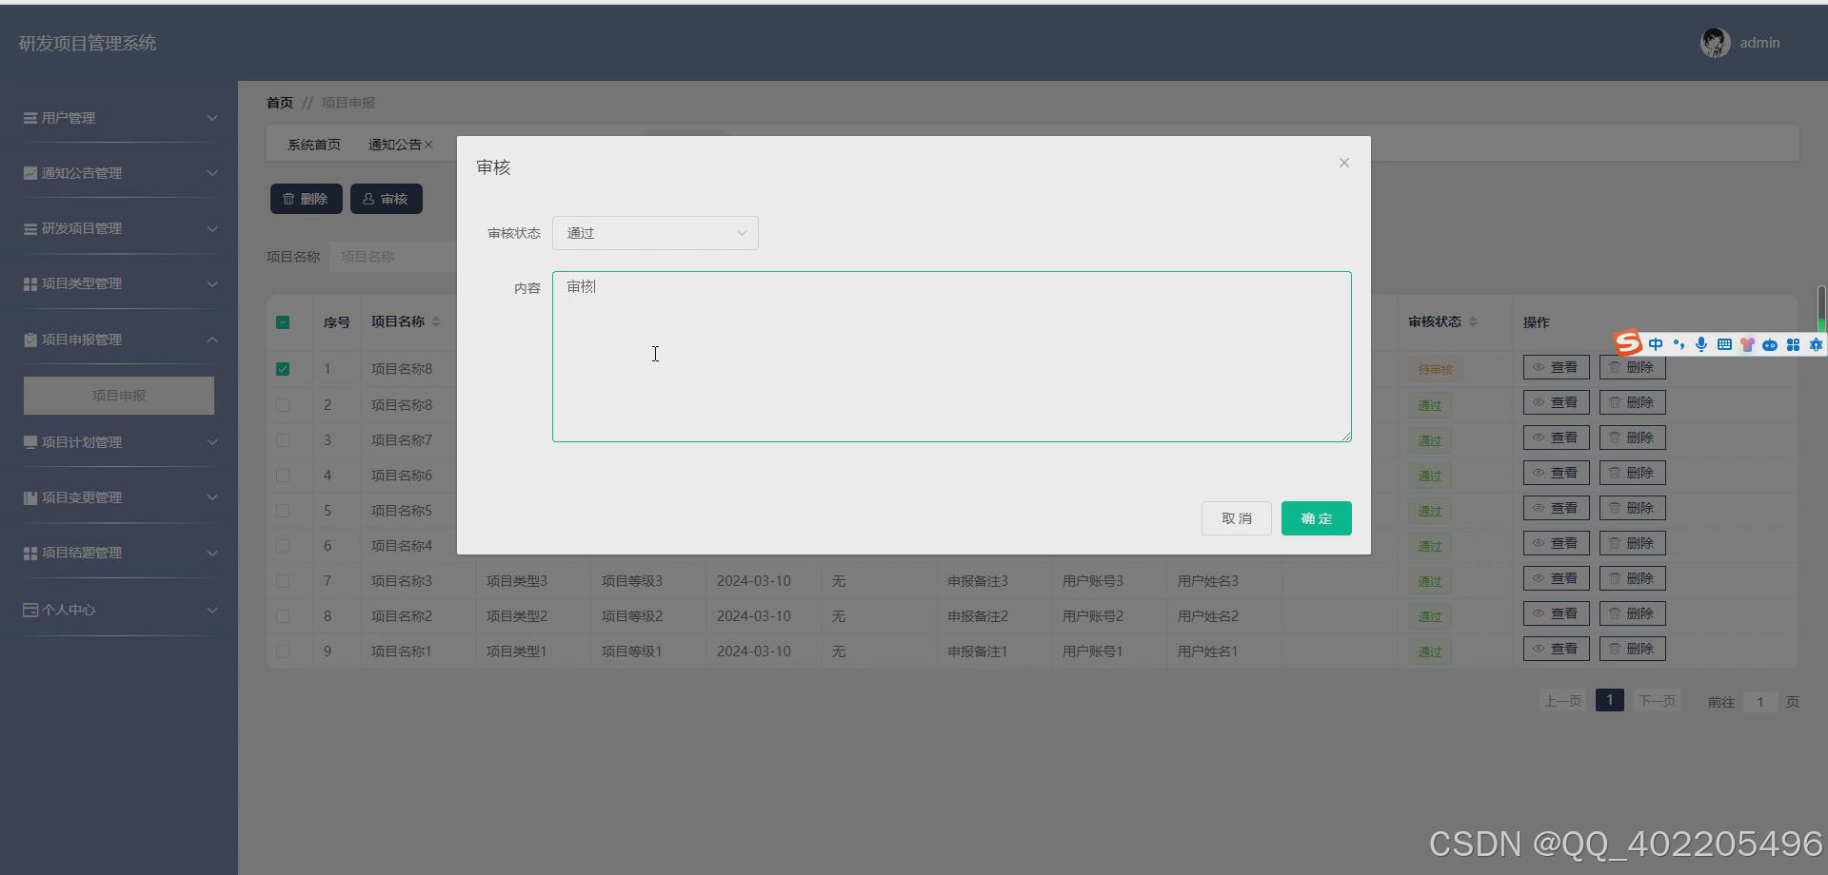This screenshot has width=1828, height=875.
Task: Click the 确定 confirm button
Action: click(x=1316, y=518)
